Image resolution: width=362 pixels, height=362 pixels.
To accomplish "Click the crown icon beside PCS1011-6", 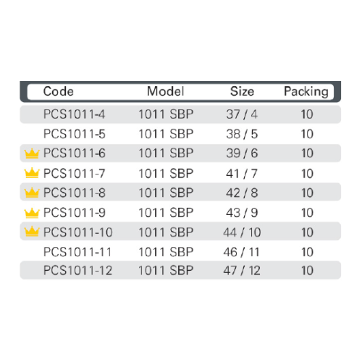I will 32,153.
